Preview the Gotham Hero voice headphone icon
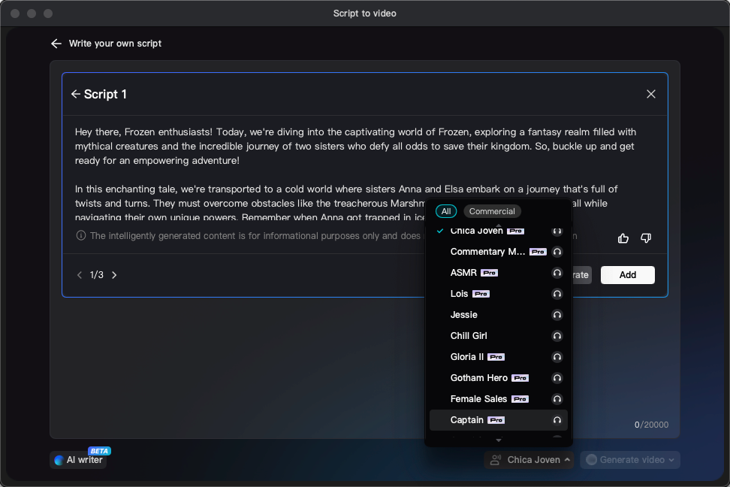Viewport: 730px width, 487px height. [x=557, y=378]
